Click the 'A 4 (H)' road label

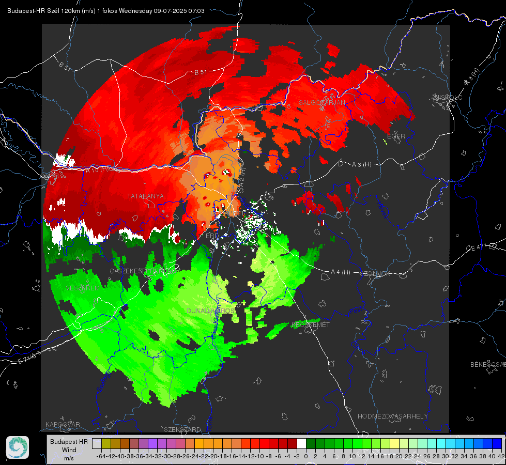[x=341, y=272]
